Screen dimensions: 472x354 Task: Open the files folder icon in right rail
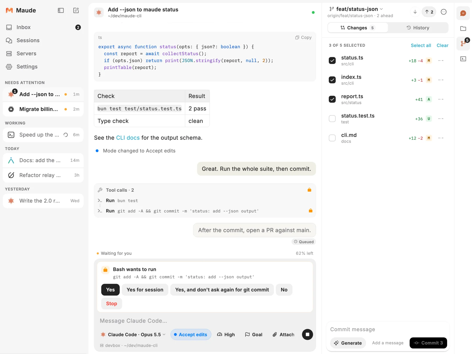pos(463,28)
